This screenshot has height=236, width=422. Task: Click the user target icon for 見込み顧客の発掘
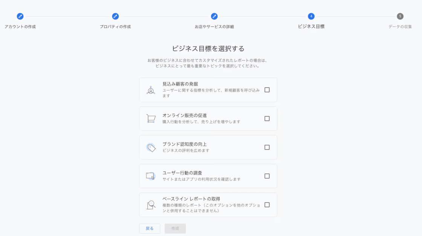click(x=151, y=90)
